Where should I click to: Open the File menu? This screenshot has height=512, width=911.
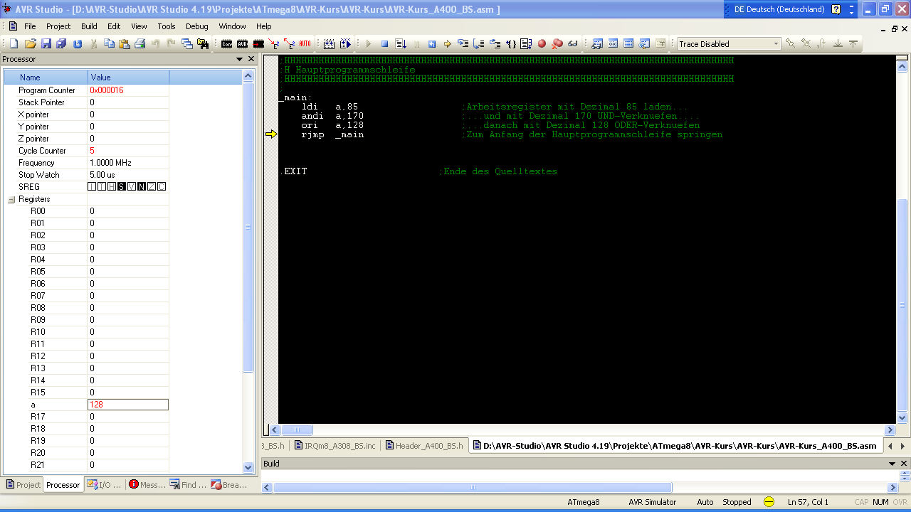tap(30, 26)
